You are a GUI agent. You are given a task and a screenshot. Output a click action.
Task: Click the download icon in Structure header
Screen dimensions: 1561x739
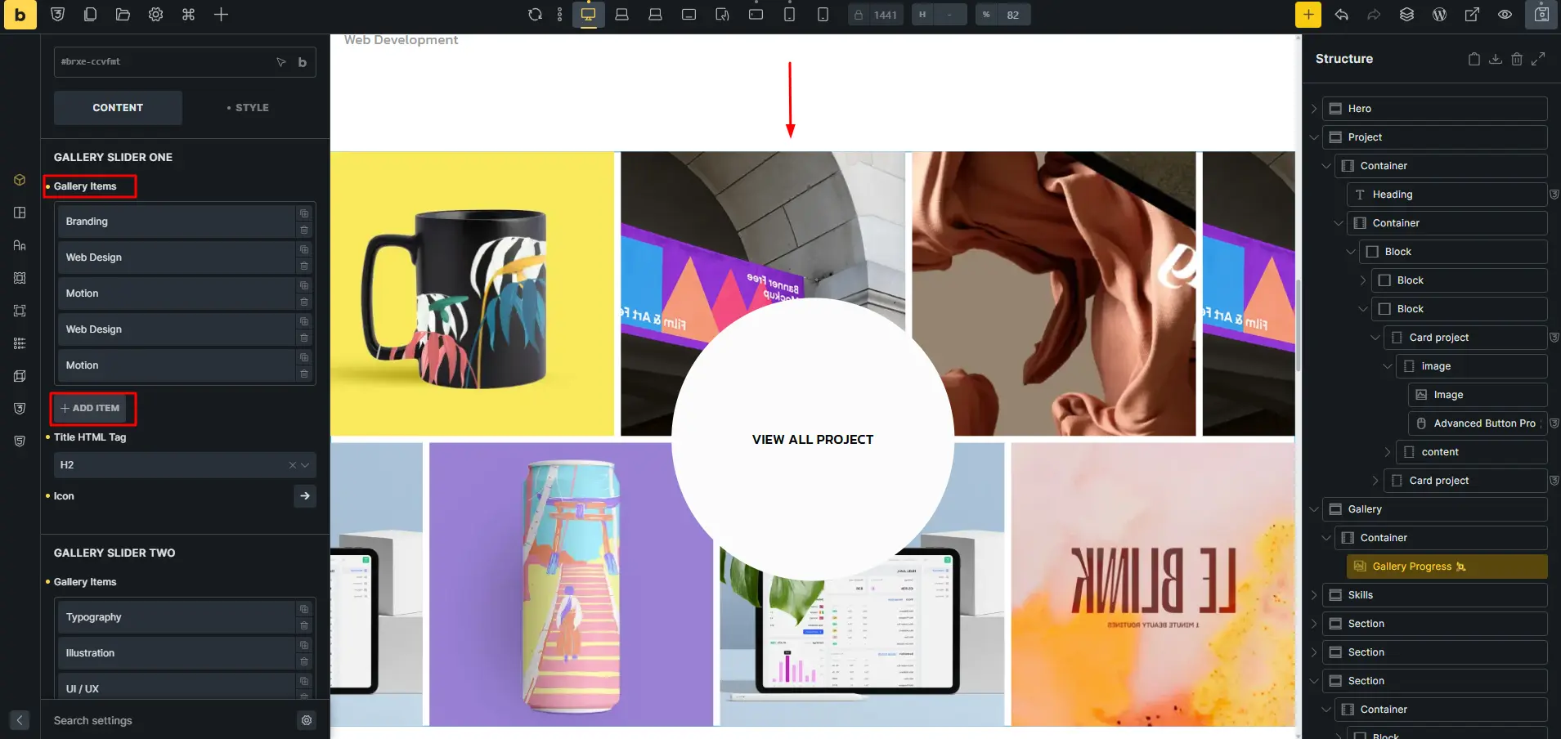[x=1496, y=59]
